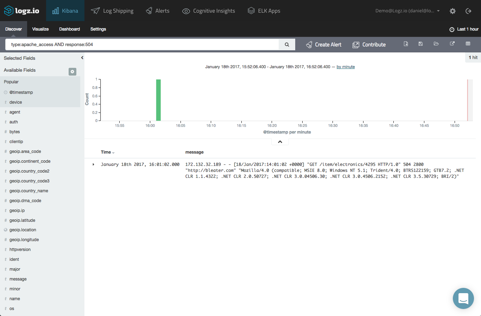
Task: Click the 1 hit counter
Action: point(473,58)
